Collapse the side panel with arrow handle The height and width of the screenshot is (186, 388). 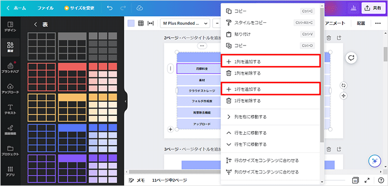[x=126, y=101]
